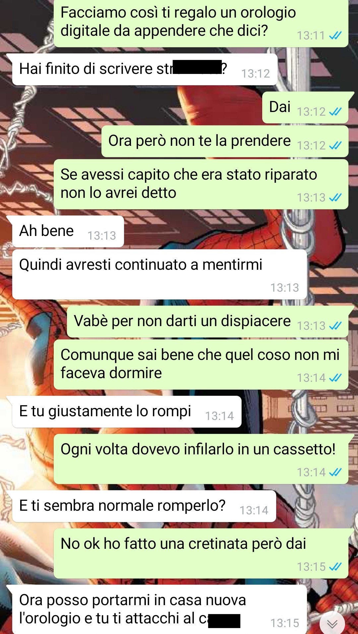Tap read ticks on 'Comunque sai bene' message

tap(335, 378)
